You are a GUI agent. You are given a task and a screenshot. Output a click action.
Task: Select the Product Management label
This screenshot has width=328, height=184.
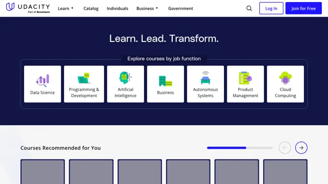pos(245,93)
